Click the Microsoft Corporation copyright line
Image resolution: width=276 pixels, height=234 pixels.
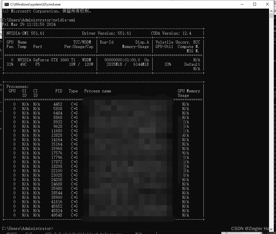[47, 11]
